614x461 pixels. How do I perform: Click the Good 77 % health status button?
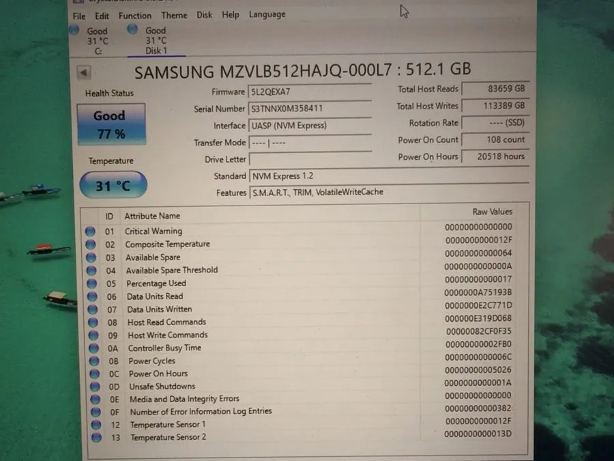[112, 124]
